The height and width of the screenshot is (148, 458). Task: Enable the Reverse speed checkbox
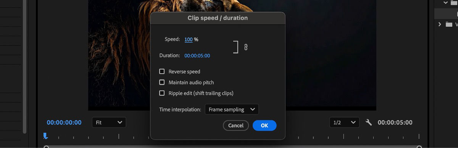point(162,71)
